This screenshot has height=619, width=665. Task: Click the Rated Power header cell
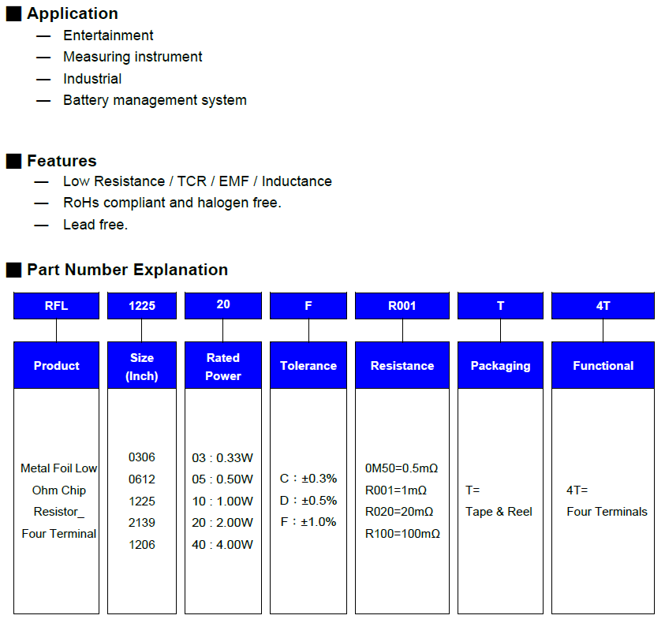[x=222, y=366]
